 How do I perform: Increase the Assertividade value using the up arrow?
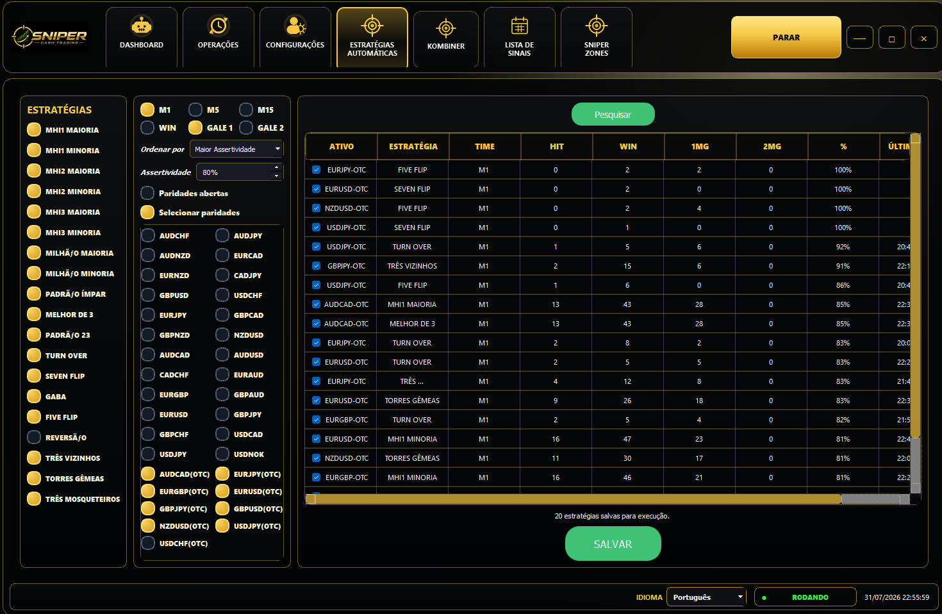(x=276, y=168)
